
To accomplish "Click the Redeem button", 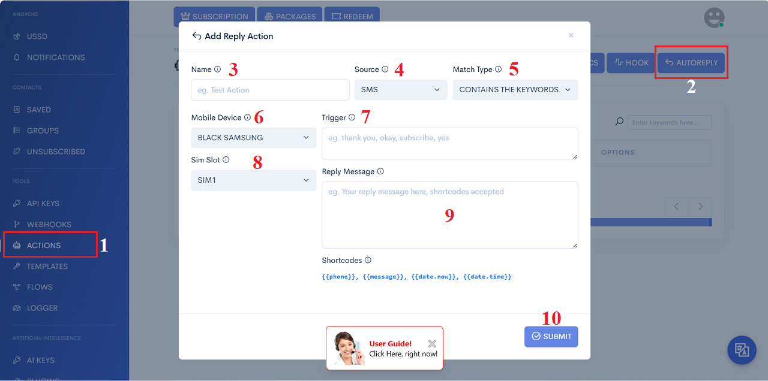I will 352,16.
